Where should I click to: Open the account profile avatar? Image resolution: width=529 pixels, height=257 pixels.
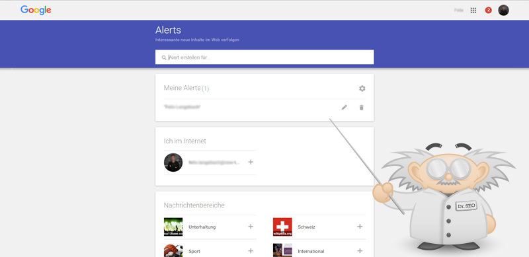[x=503, y=10]
